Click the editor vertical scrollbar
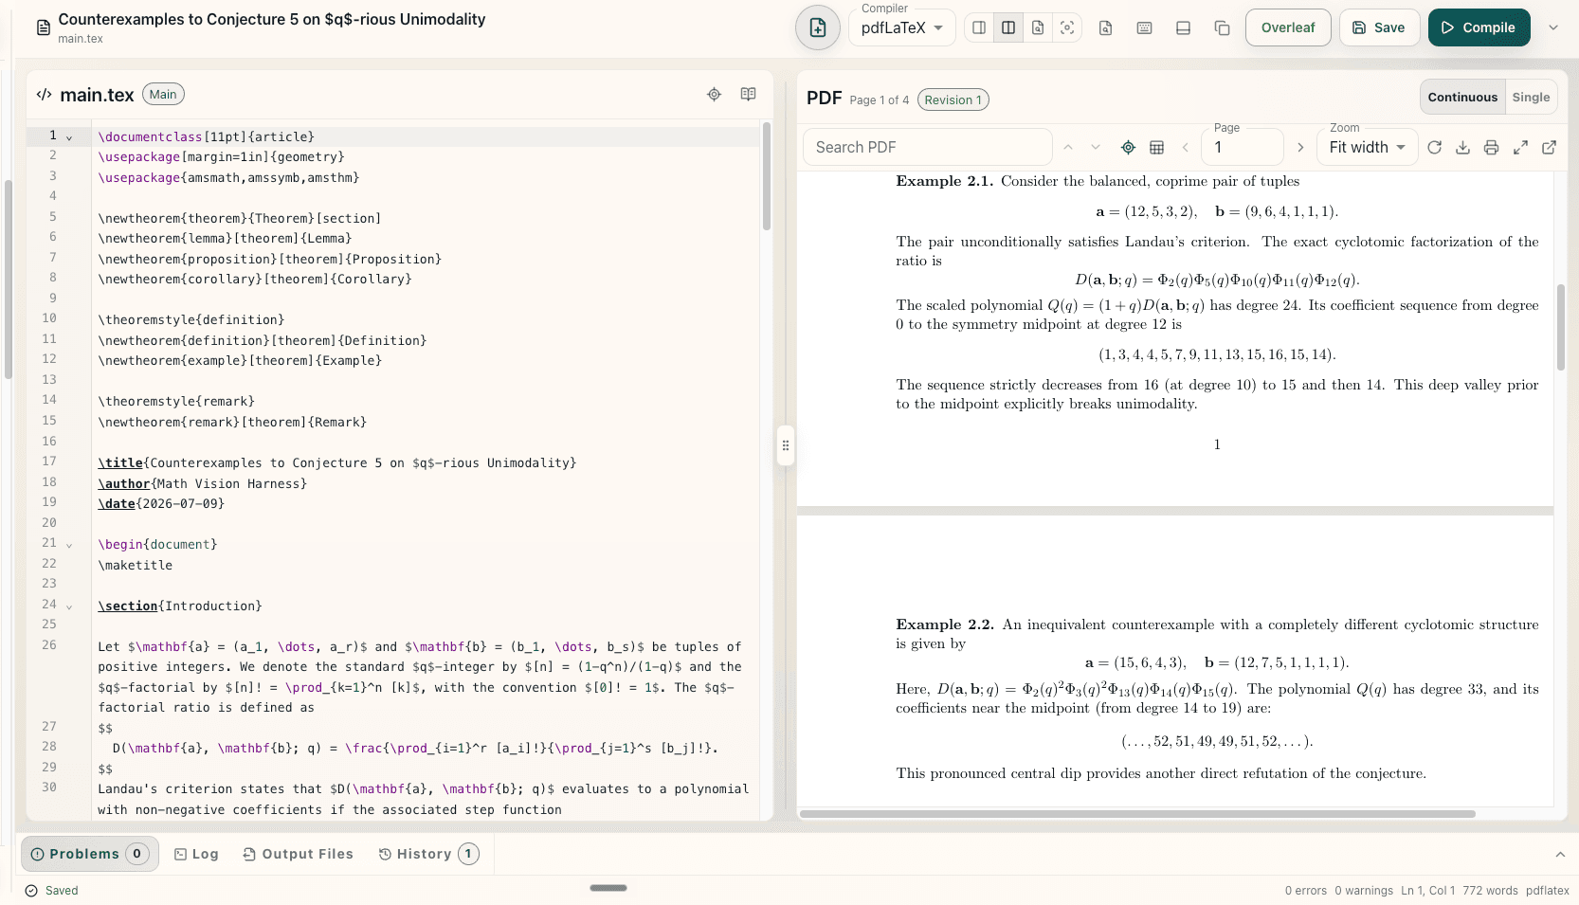 point(767,176)
